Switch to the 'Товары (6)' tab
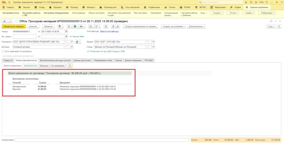 pos(8,60)
